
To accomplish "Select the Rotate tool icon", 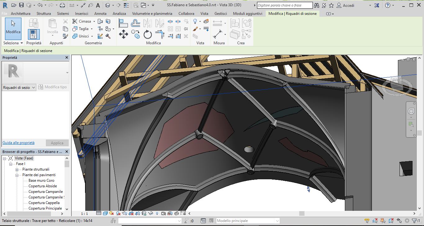I will coord(148,34).
